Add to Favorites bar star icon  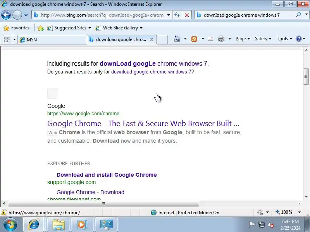[41, 28]
